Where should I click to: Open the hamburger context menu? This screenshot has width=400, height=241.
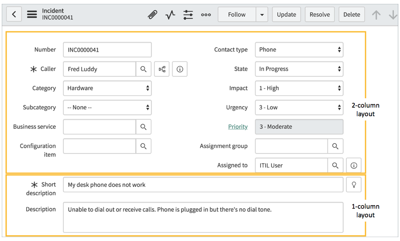point(32,14)
